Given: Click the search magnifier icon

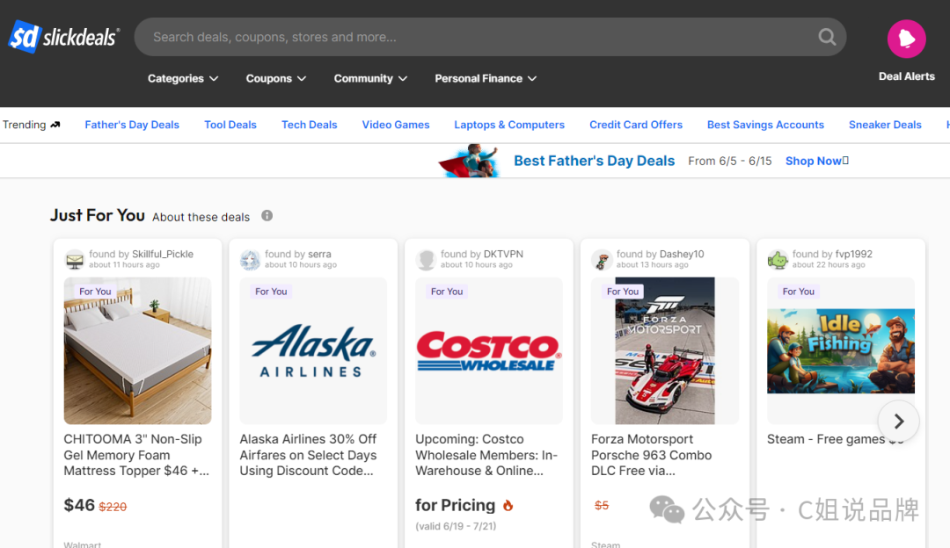Looking at the screenshot, I should (827, 37).
